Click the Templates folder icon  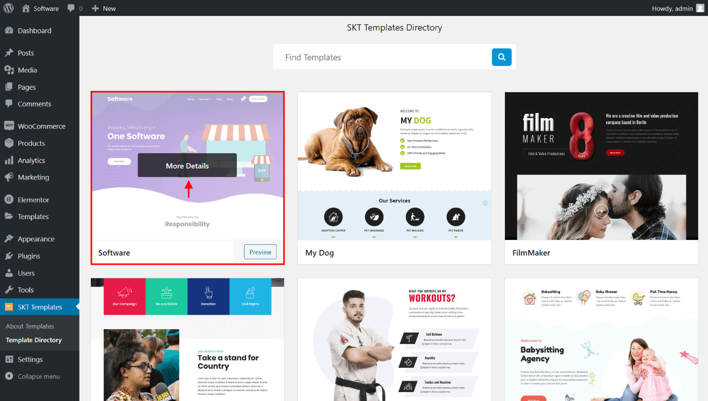[9, 217]
